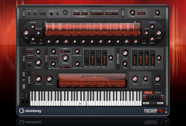Click the grain oscillator Gain knob
This screenshot has width=186, height=126.
[147, 33]
